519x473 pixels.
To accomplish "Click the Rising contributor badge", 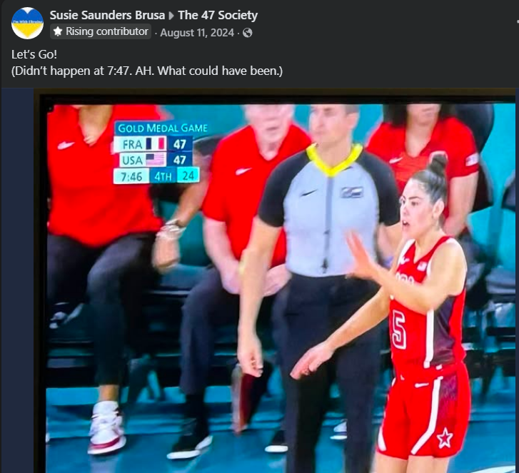I will [x=101, y=31].
